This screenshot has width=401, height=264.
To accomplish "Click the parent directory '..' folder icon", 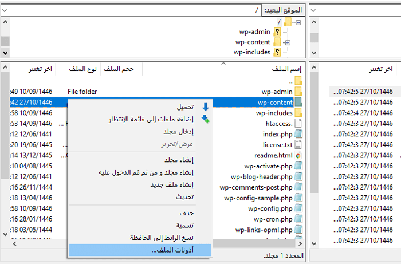I will (x=298, y=81).
